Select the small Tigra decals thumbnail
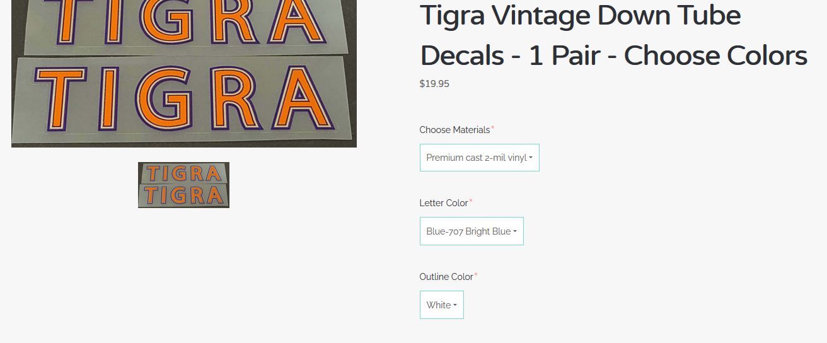Screen dimensions: 827x343 (183, 185)
